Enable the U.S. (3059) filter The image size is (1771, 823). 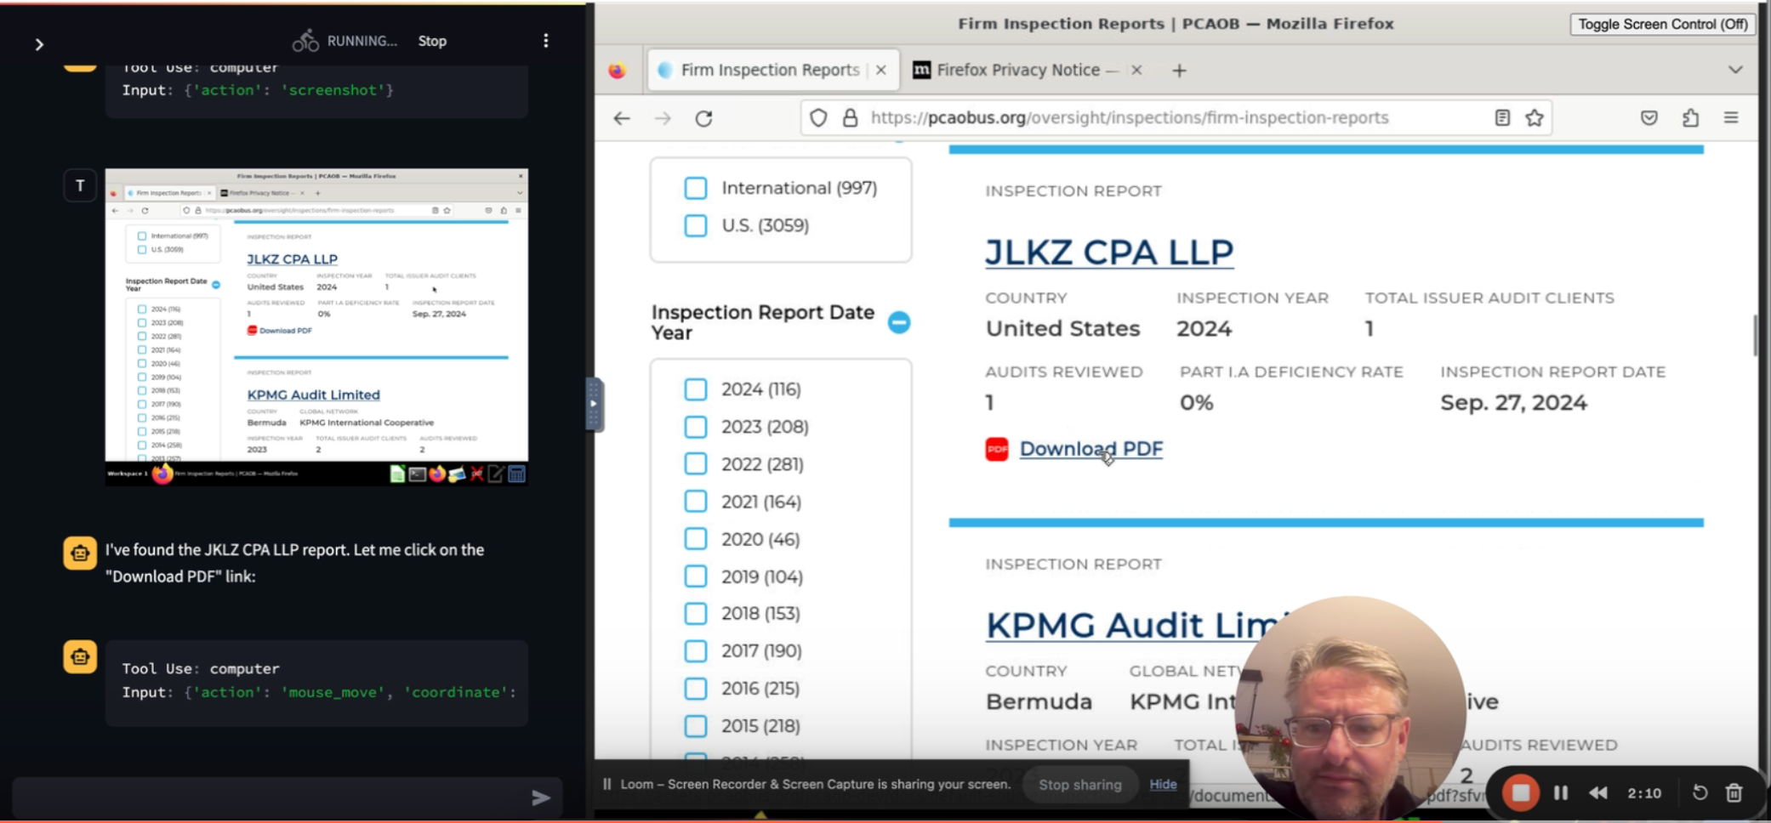click(x=696, y=225)
